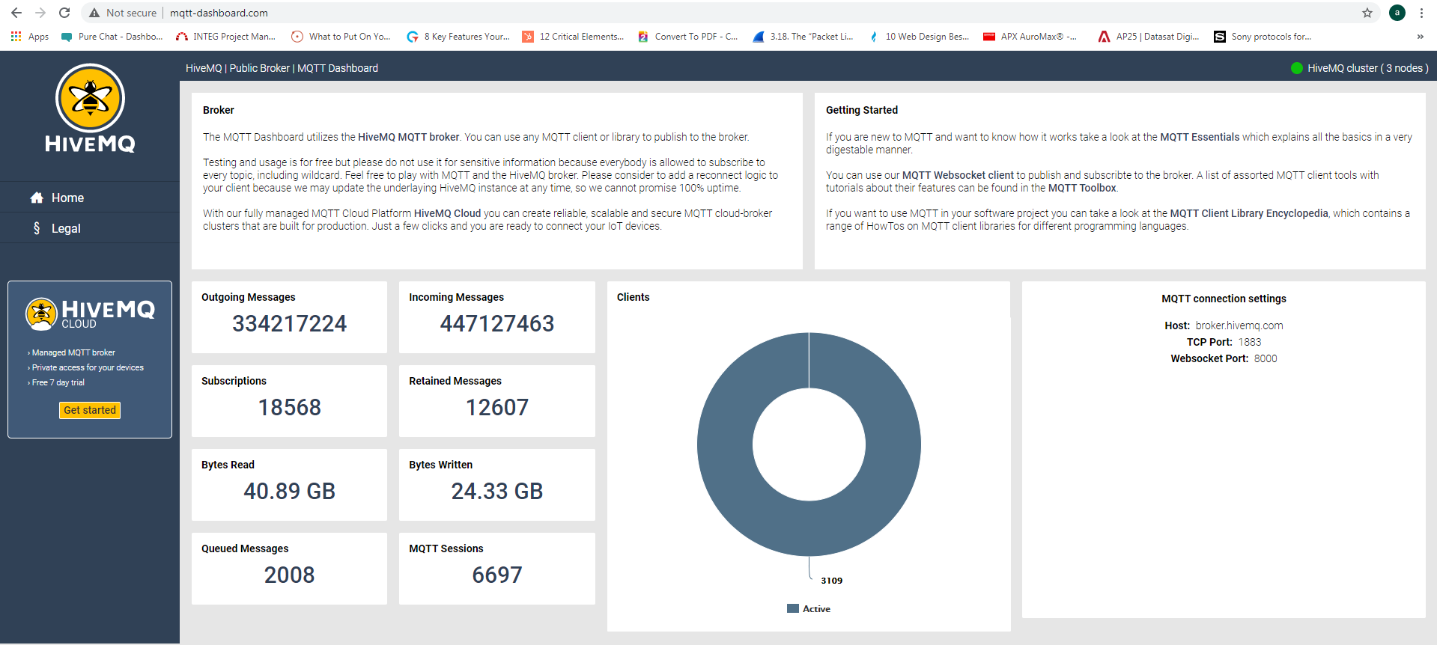
Task: Click the HiveMQ Public Broker header title
Action: coord(282,68)
